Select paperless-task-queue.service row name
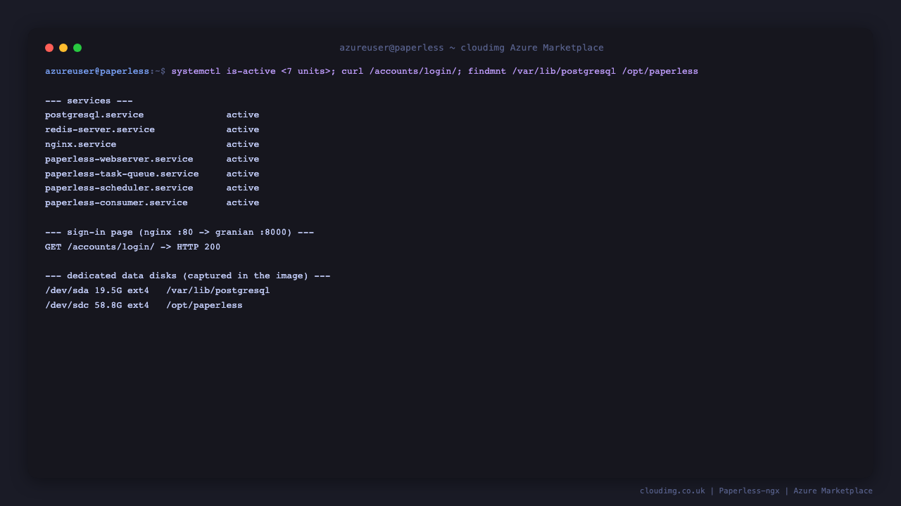 [x=122, y=174]
